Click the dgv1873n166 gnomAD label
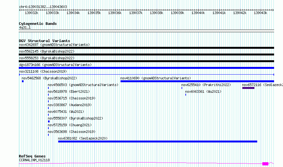283x167 pixels. tap(55, 65)
